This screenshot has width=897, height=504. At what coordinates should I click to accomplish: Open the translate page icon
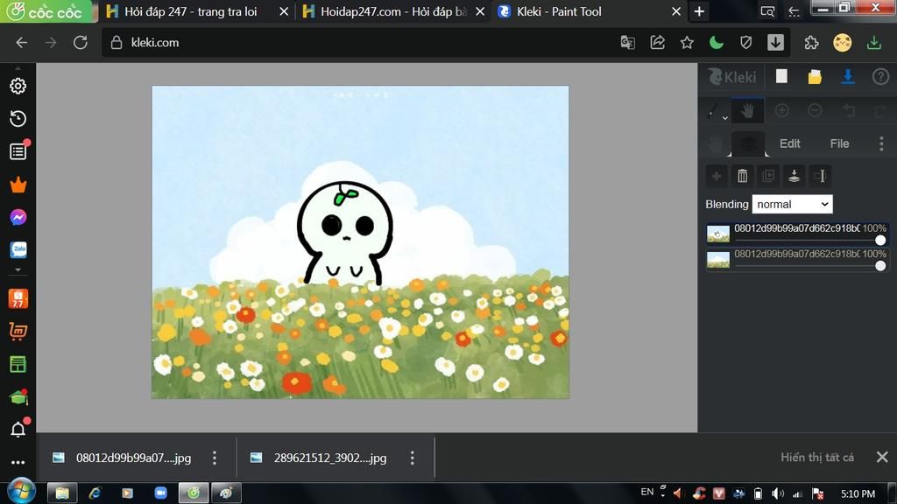[627, 42]
